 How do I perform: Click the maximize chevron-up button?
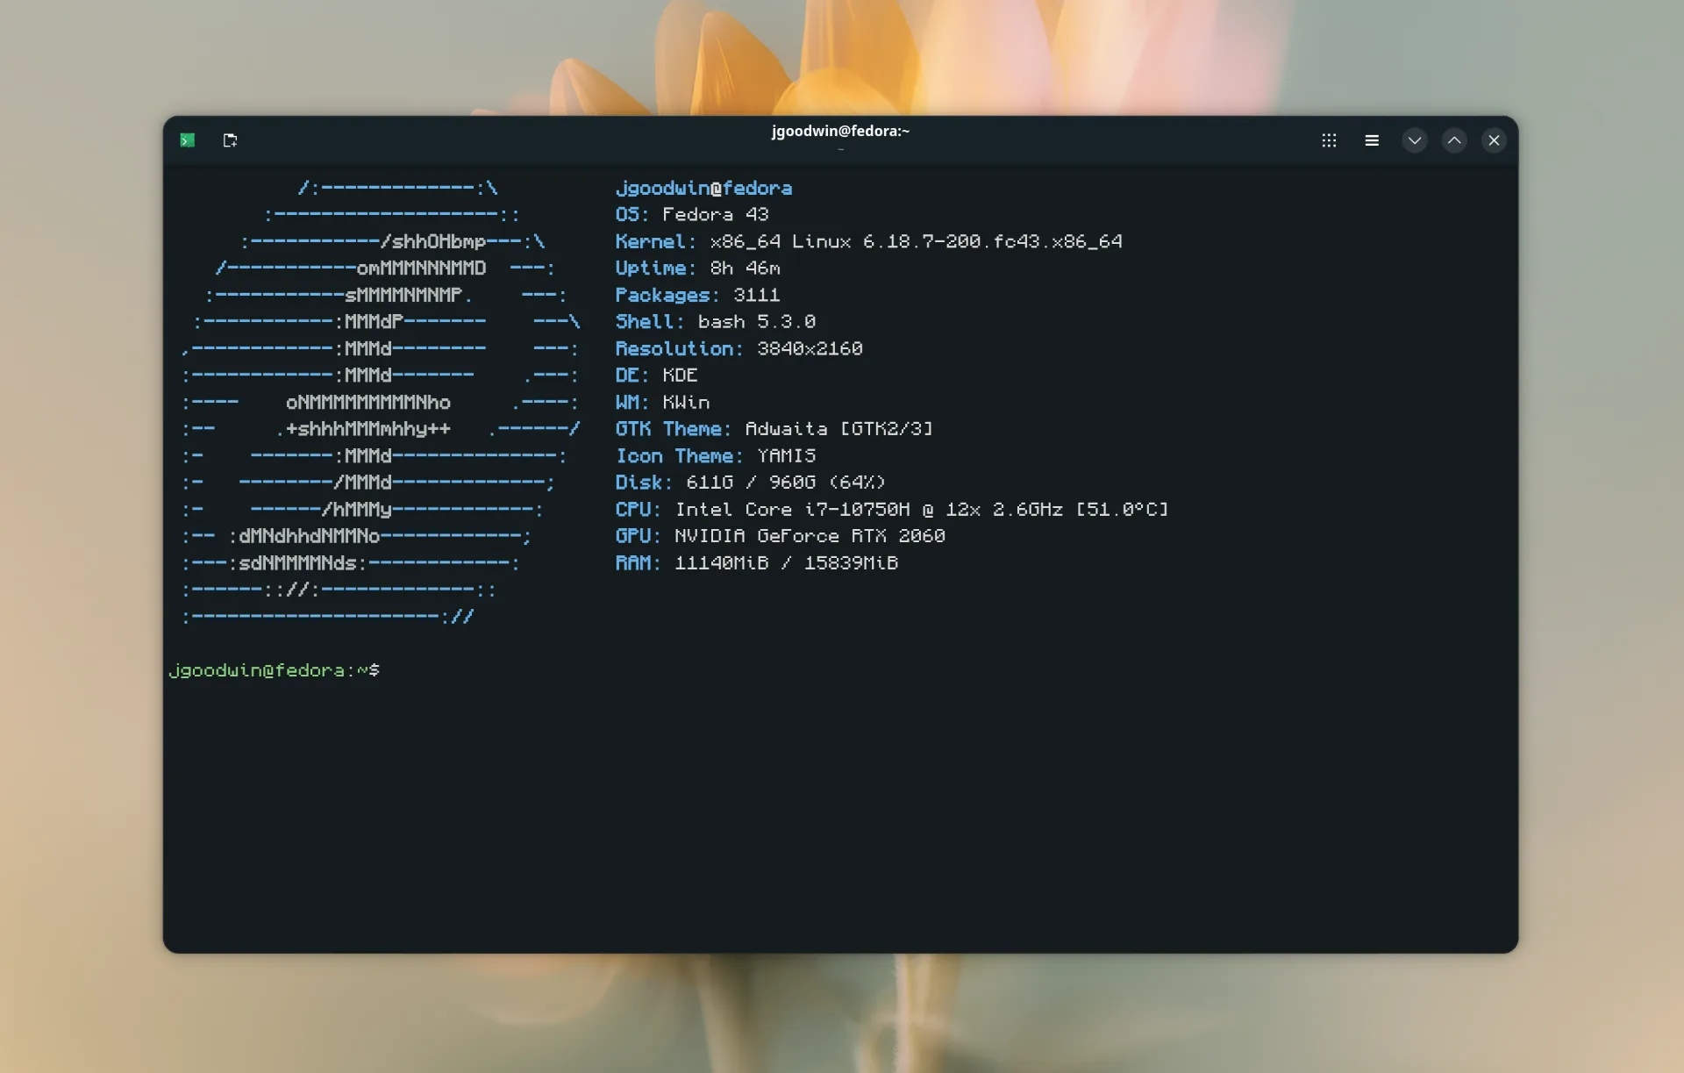coord(1453,139)
